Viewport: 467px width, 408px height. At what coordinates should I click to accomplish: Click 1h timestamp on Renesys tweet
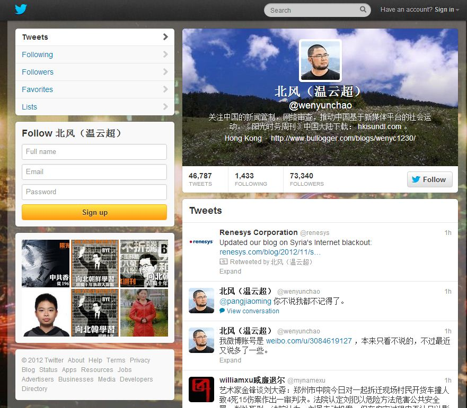pyautogui.click(x=448, y=232)
